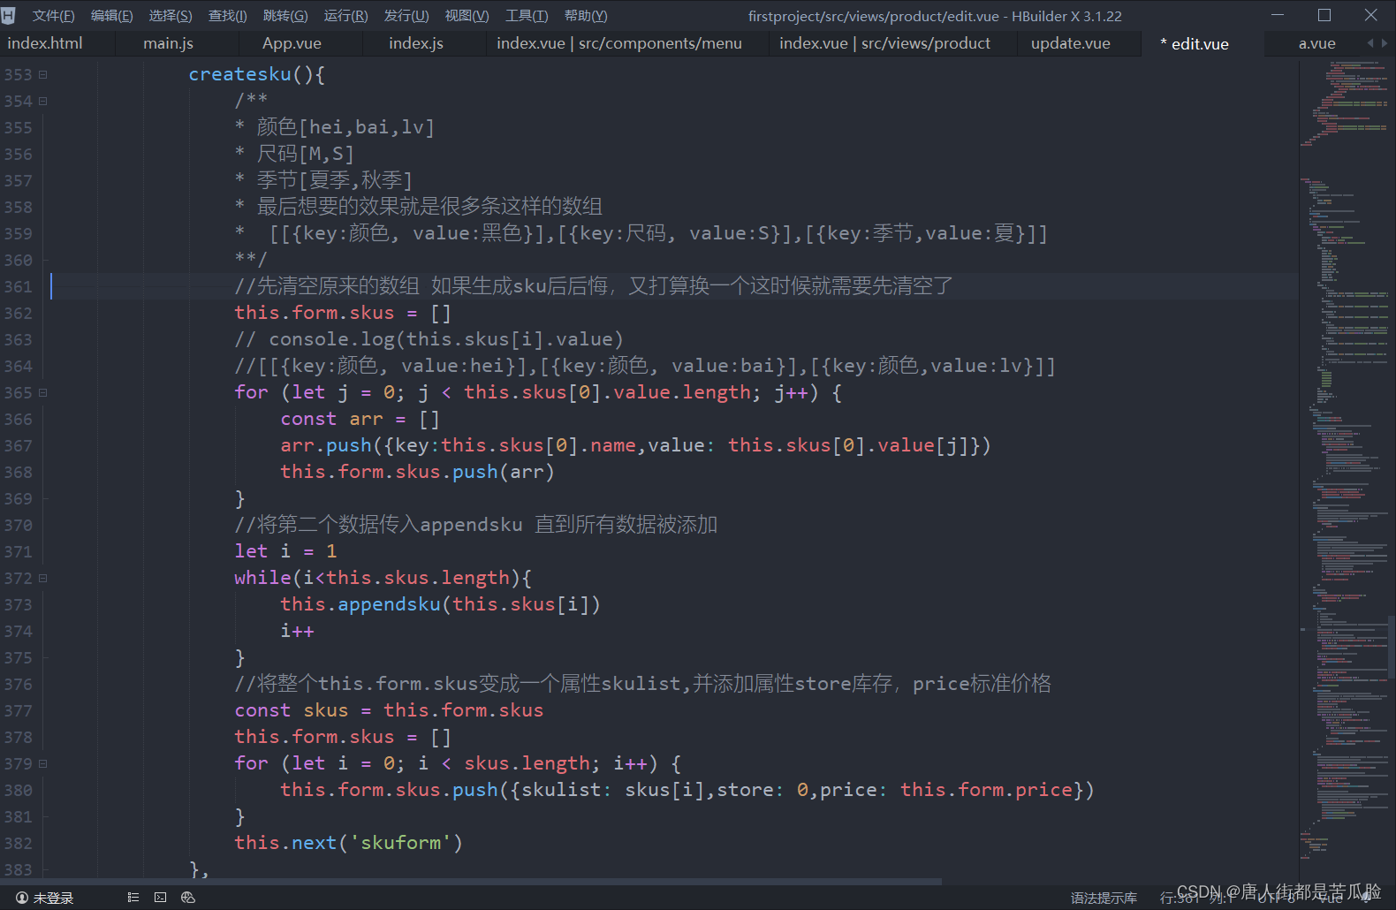Click the HBuilder X logo icon
This screenshot has height=910, width=1396.
click(x=8, y=16)
